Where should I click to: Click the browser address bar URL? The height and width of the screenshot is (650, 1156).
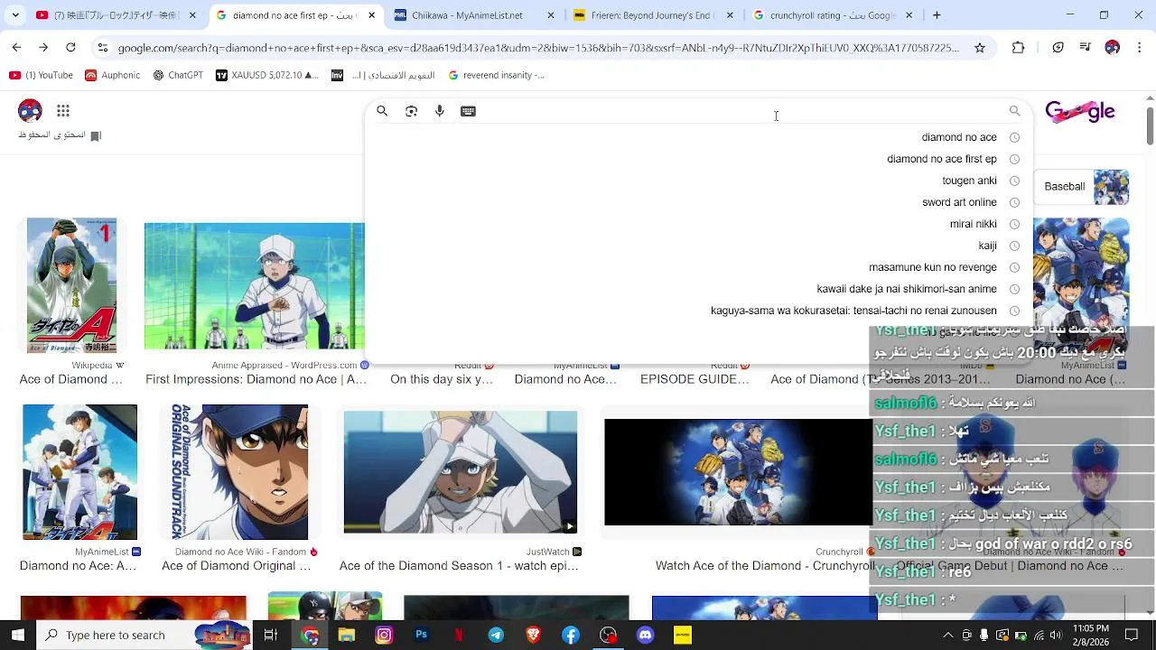(538, 48)
